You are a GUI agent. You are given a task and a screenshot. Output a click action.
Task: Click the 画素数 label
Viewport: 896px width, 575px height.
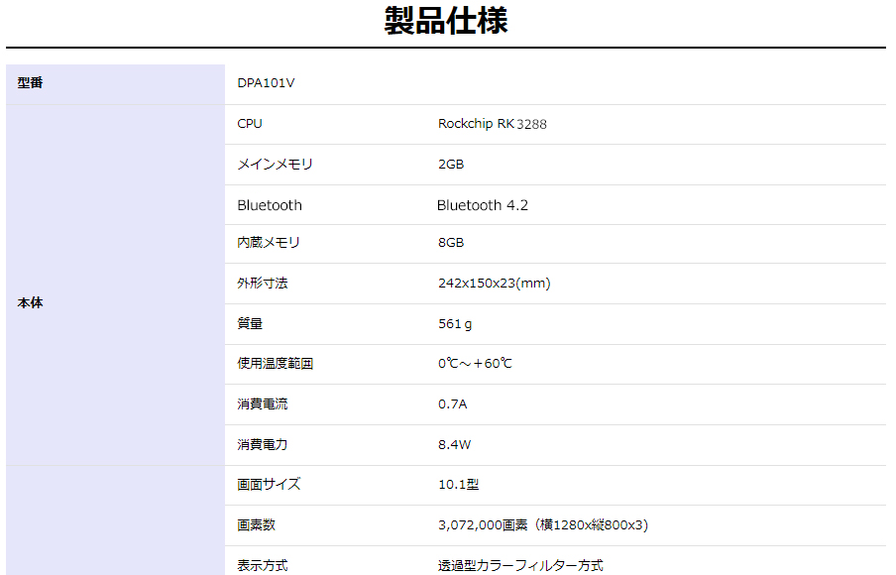(x=256, y=525)
